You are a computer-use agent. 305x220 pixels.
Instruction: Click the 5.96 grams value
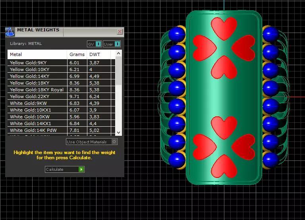coord(75,117)
